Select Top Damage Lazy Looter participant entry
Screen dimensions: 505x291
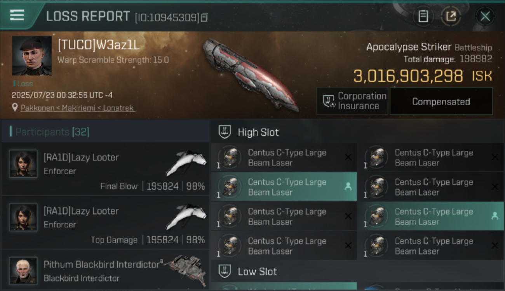tap(105, 222)
